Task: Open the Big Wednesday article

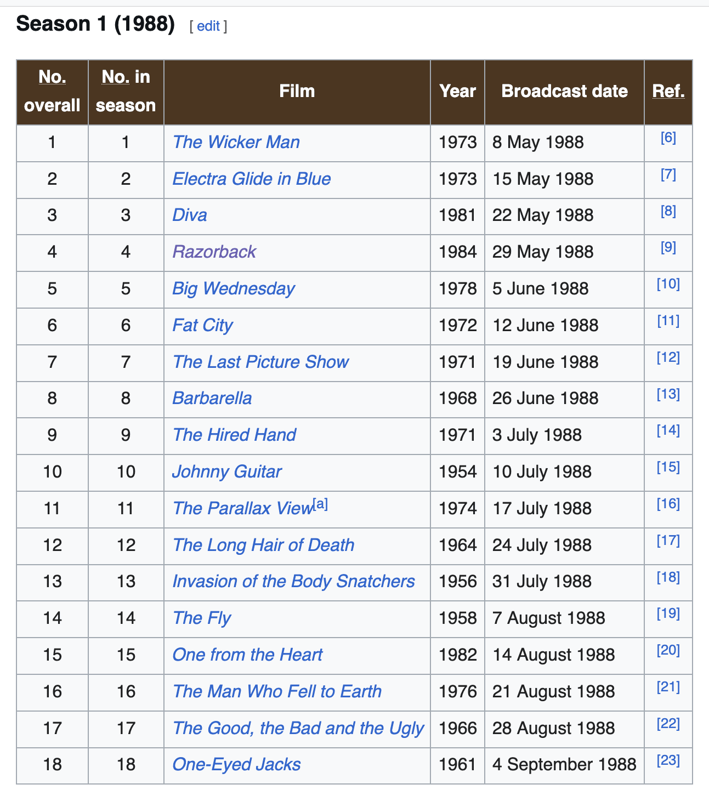Action: pyautogui.click(x=234, y=289)
